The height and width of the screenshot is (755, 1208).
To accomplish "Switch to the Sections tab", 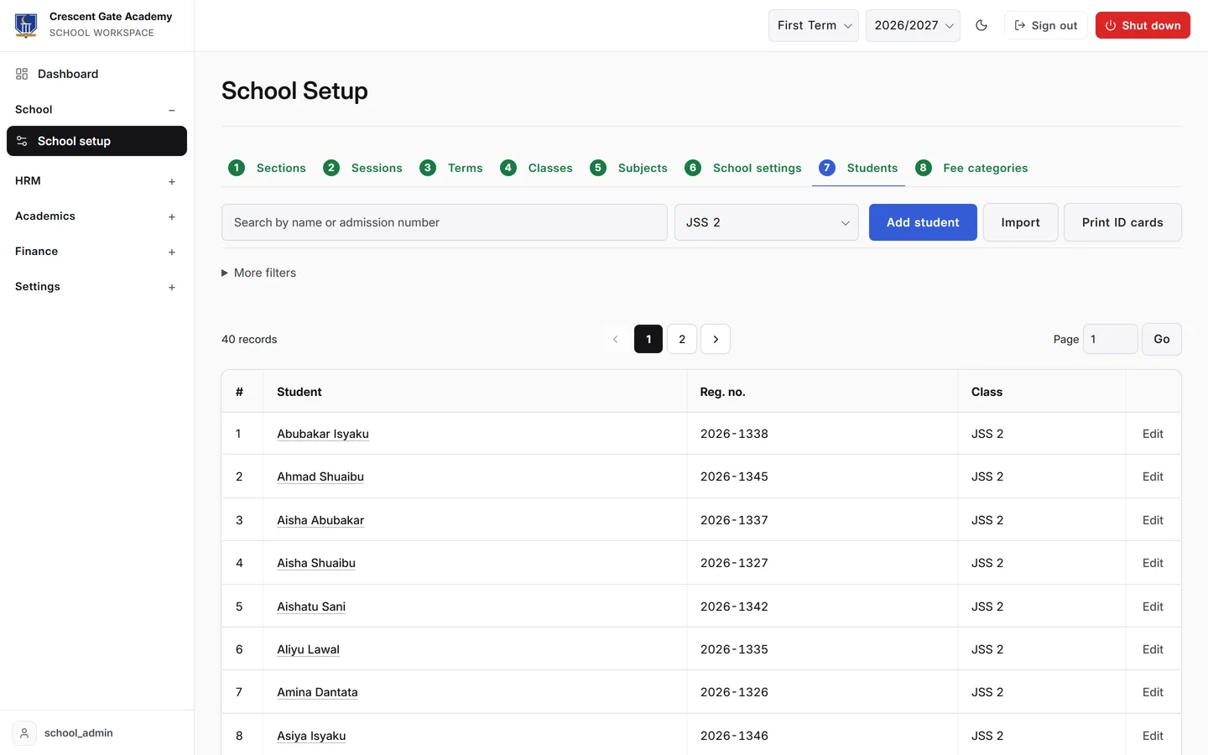I will (x=267, y=168).
